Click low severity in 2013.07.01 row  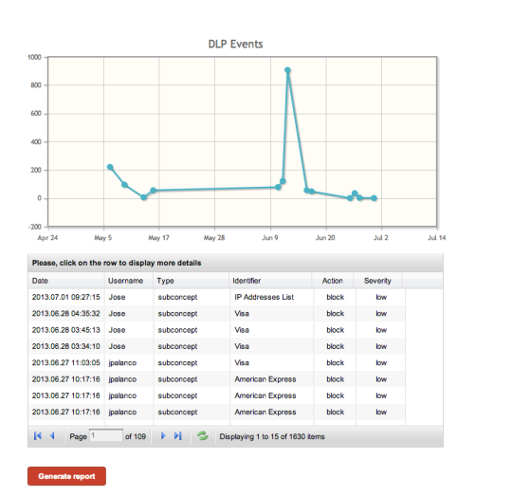[381, 297]
